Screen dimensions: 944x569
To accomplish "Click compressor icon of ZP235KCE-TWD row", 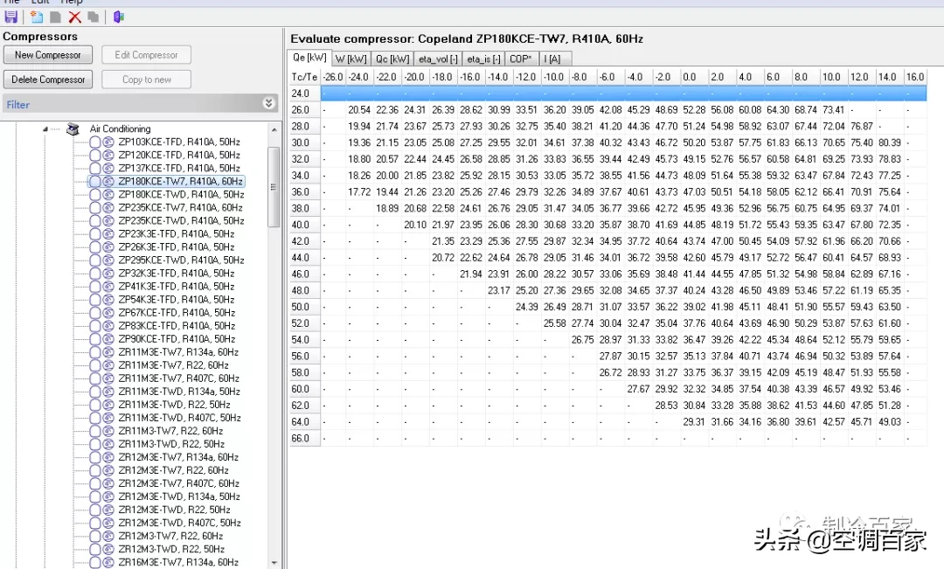I will (x=108, y=221).
